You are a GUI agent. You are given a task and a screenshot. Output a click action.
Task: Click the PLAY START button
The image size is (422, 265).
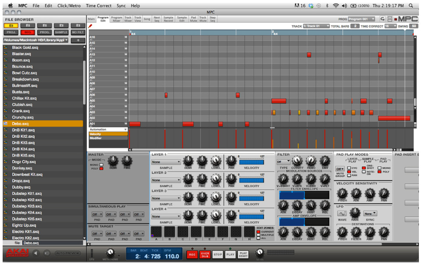[x=243, y=254]
